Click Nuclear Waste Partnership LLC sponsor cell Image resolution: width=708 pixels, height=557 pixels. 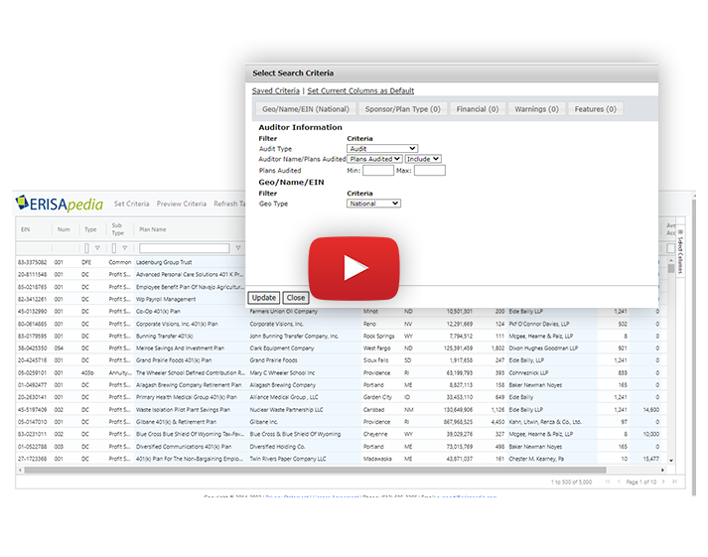(x=286, y=410)
